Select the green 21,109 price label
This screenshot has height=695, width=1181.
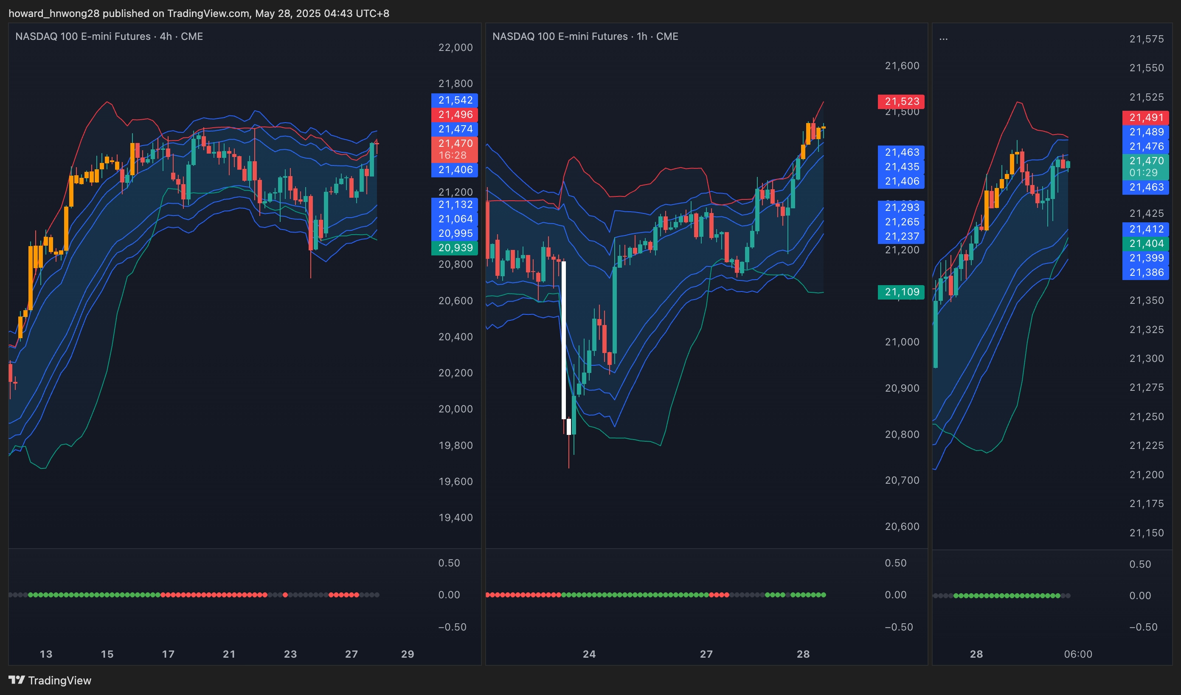(901, 292)
